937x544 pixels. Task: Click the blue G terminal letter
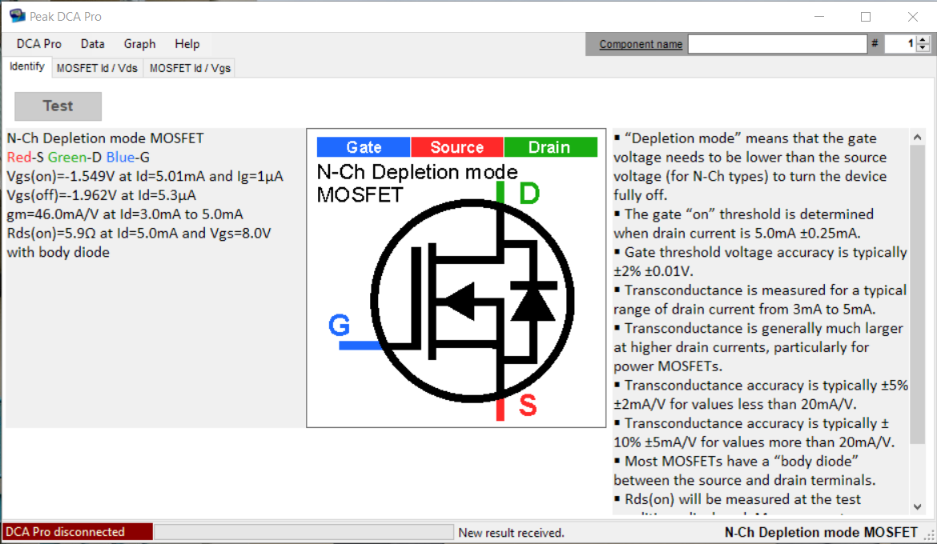click(339, 326)
